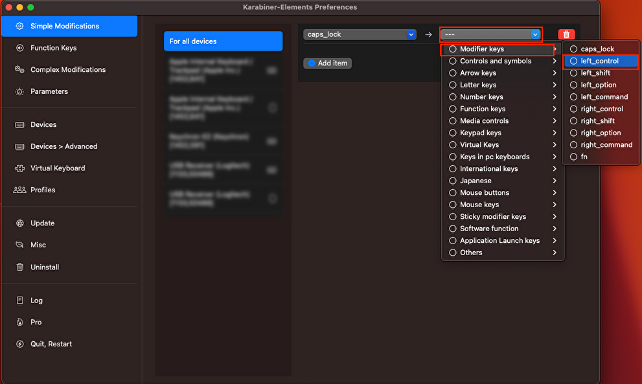The image size is (642, 384).
Task: Click the Uninstall trash icon in sidebar
Action: click(19, 267)
